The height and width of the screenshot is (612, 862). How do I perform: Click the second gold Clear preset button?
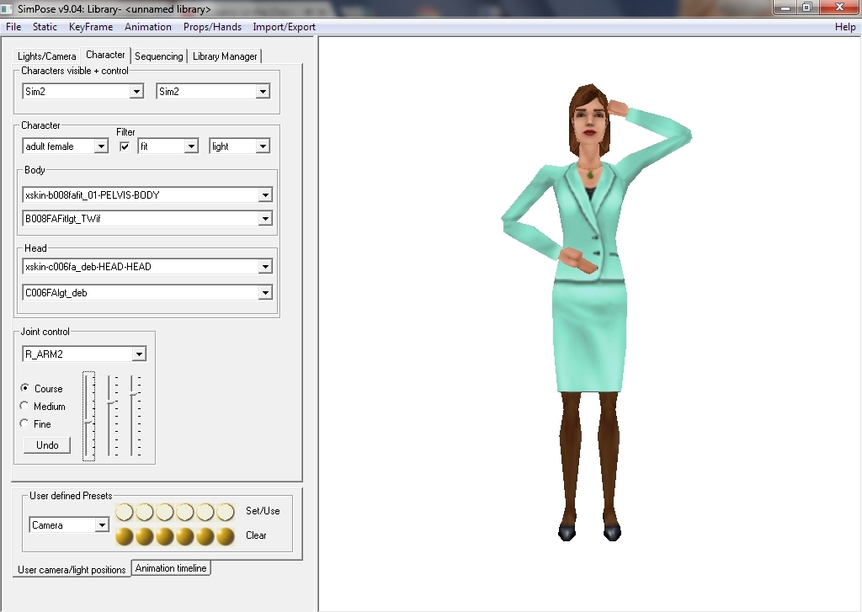click(x=144, y=536)
